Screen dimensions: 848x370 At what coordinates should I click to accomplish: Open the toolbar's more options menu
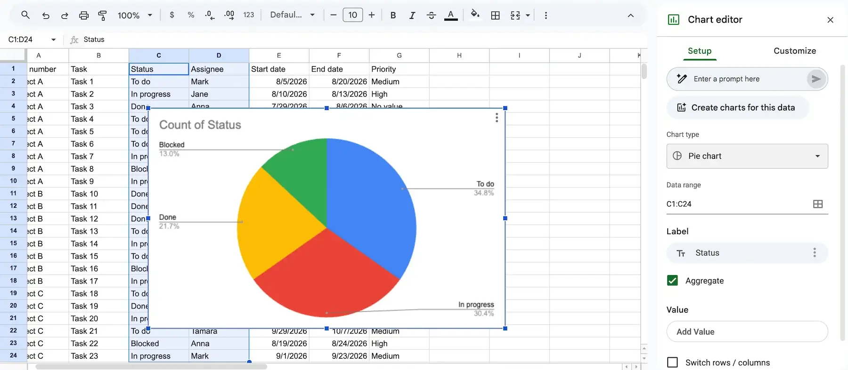[x=546, y=15]
